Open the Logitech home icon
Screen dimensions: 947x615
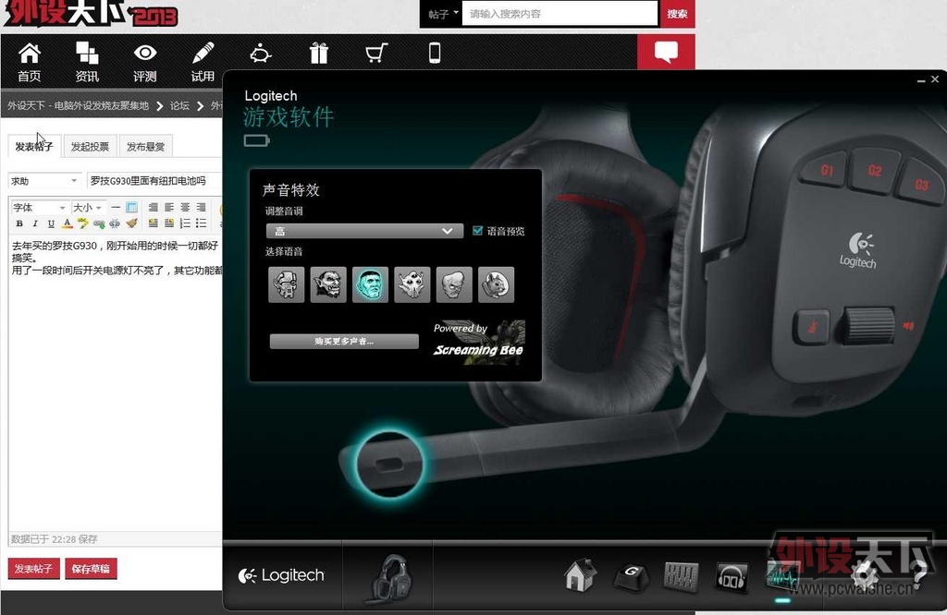(581, 574)
